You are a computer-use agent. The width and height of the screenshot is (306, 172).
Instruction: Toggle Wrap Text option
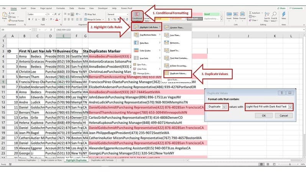pos(90,14)
